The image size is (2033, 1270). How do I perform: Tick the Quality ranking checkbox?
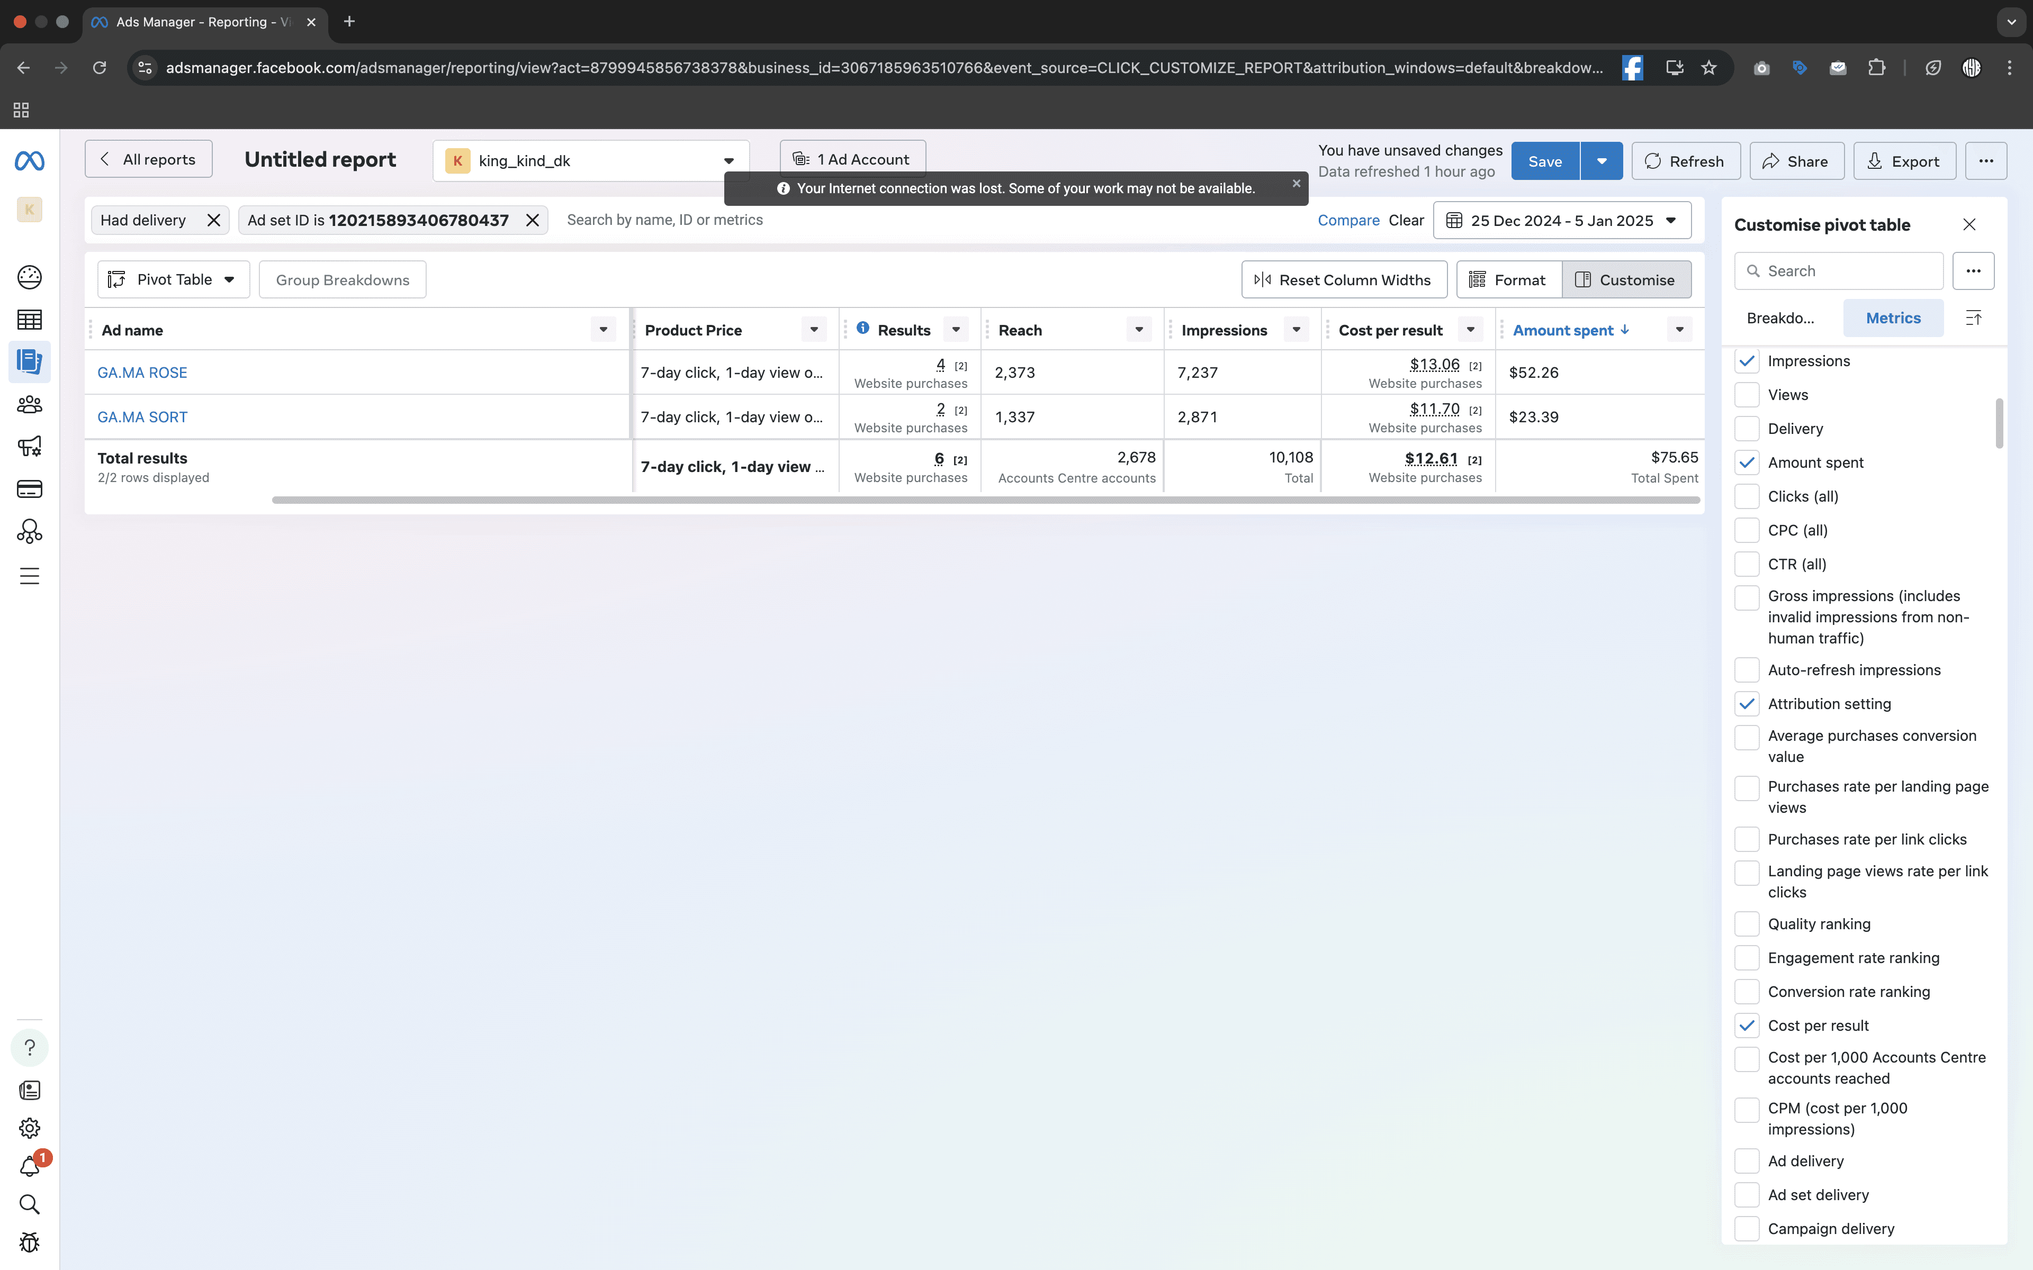pyautogui.click(x=1747, y=924)
